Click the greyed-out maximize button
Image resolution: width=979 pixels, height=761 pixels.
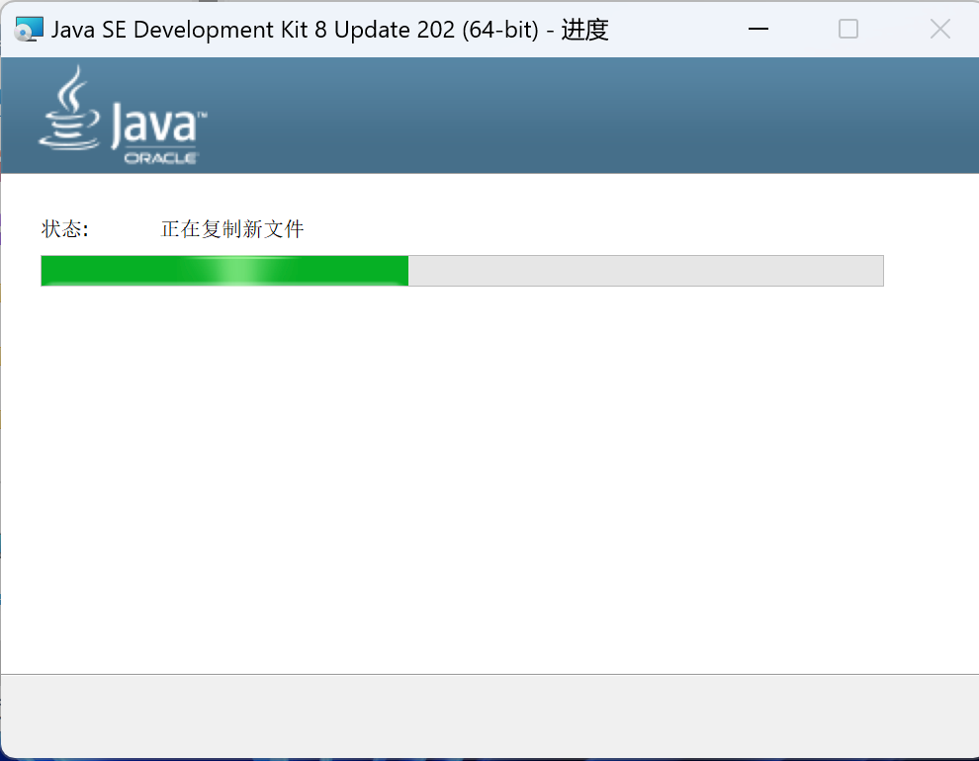click(848, 30)
